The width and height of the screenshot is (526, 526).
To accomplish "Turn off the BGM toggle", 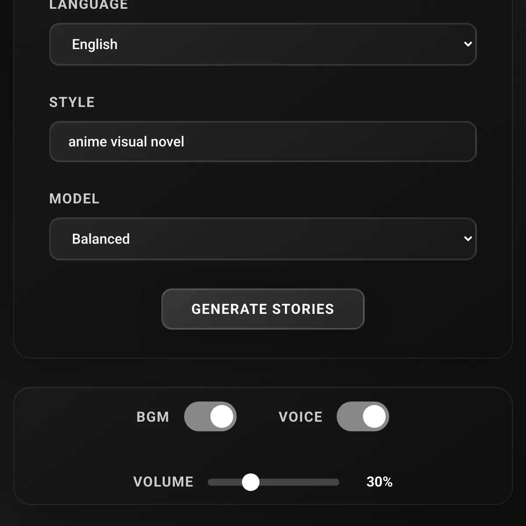I will click(x=210, y=416).
